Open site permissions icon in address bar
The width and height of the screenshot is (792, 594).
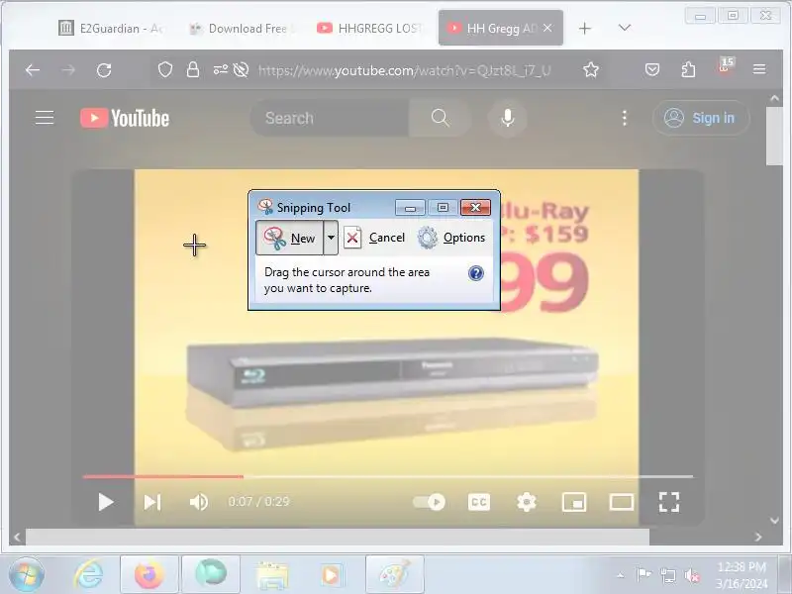220,69
